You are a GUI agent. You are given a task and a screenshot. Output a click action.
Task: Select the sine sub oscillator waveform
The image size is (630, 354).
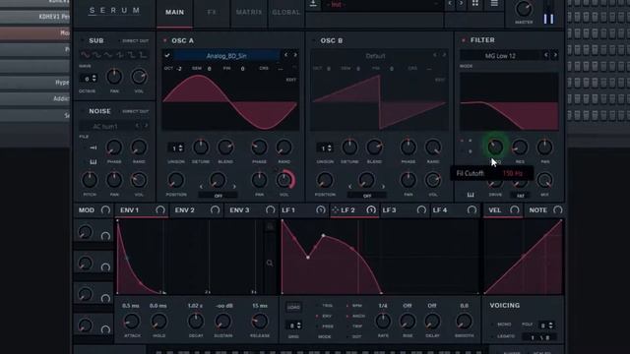(x=86, y=55)
